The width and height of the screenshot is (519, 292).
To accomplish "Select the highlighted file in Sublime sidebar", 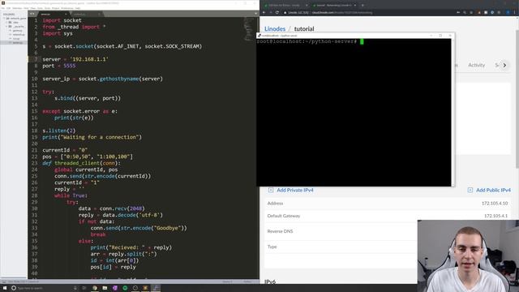I will 18,42.
